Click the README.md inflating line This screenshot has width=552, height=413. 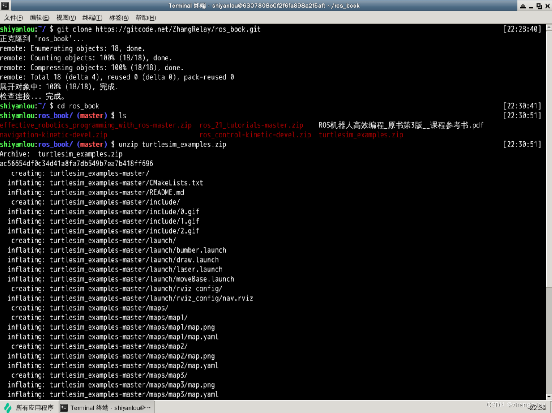point(95,193)
